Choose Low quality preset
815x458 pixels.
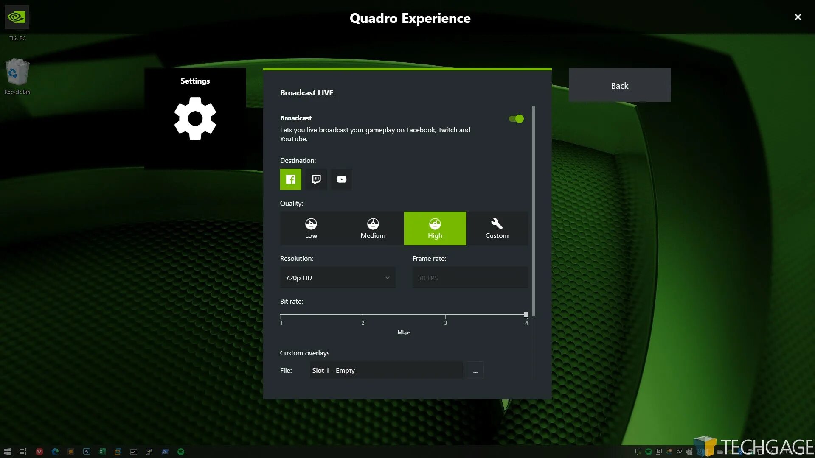[311, 228]
